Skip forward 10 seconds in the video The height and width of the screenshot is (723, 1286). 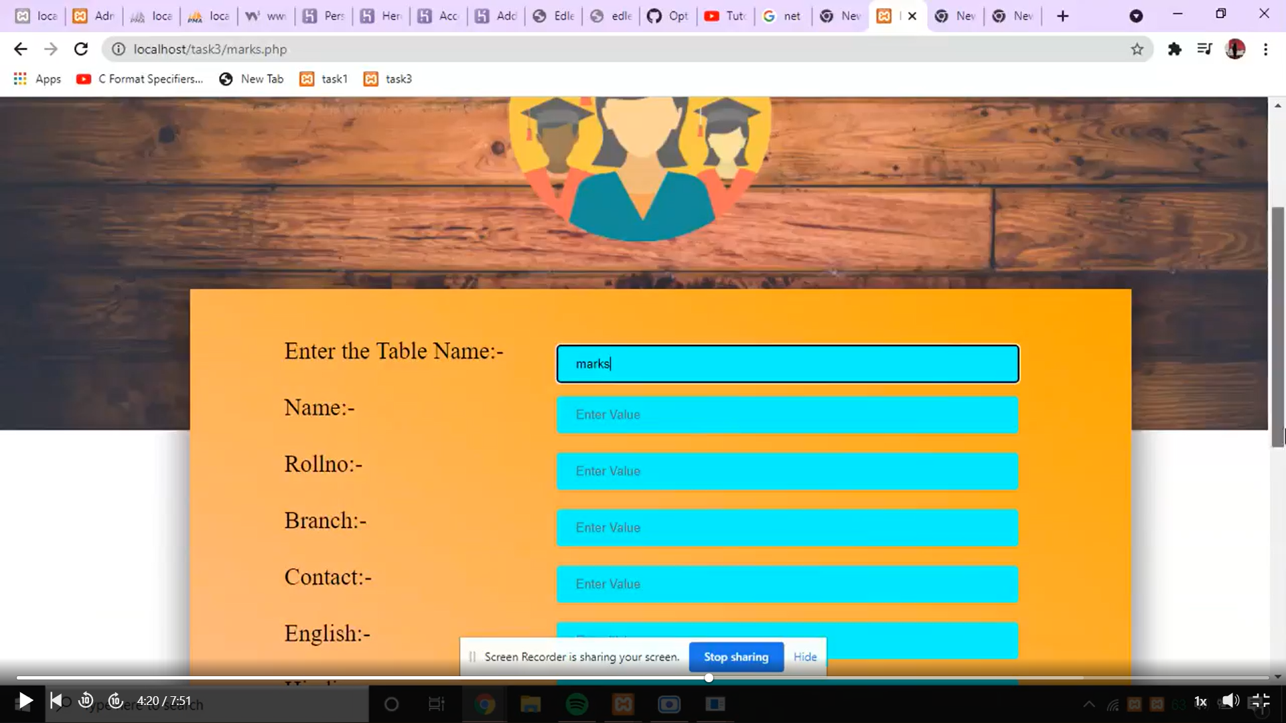(x=116, y=701)
